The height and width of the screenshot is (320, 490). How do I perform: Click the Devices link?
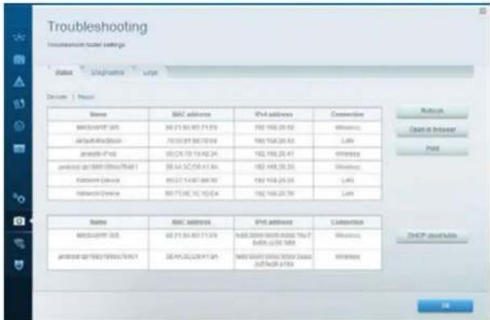pyautogui.click(x=57, y=96)
